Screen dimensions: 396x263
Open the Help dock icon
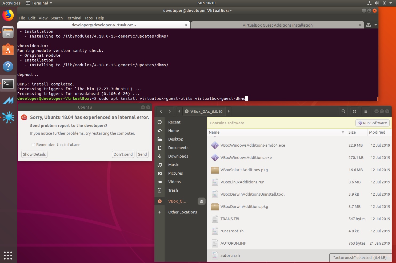8,67
